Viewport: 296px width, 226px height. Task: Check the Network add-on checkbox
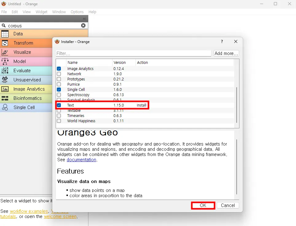[x=59, y=74]
